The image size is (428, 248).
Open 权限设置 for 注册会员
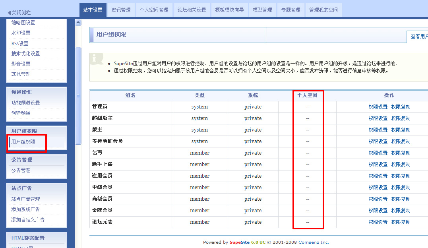click(378, 176)
